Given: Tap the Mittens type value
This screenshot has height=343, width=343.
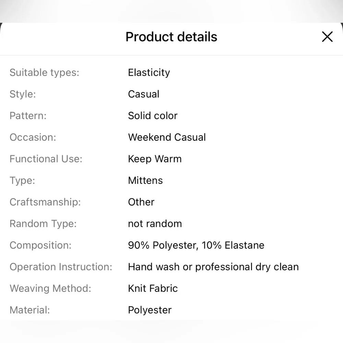Looking at the screenshot, I should click(145, 180).
